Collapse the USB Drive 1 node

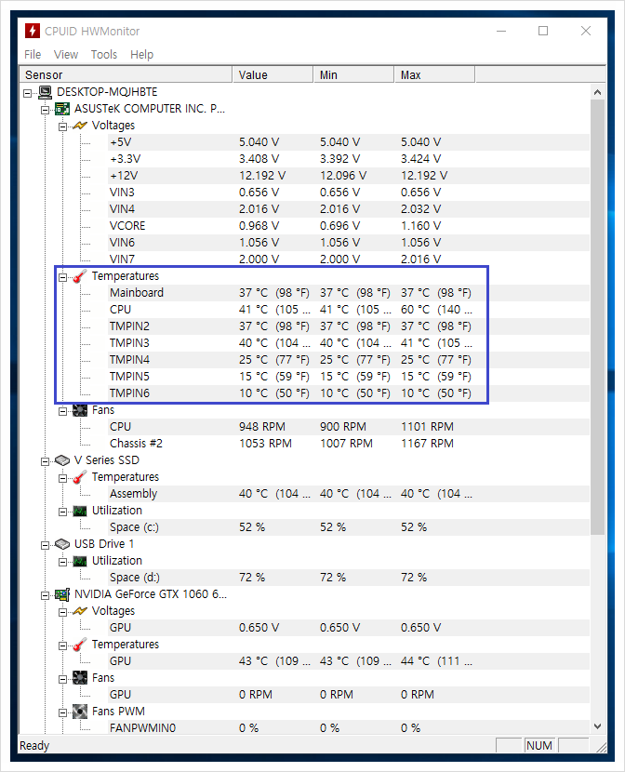(x=46, y=545)
